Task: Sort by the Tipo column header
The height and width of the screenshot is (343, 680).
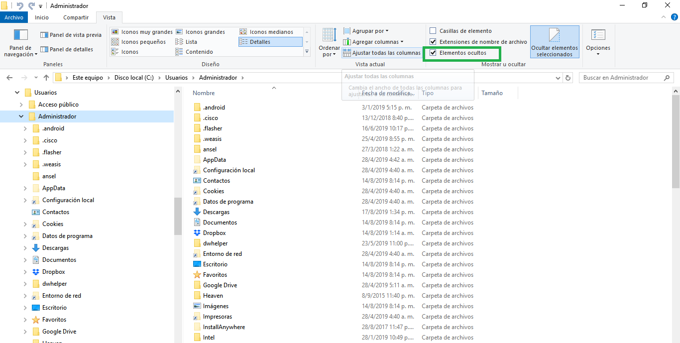Action: pos(427,93)
